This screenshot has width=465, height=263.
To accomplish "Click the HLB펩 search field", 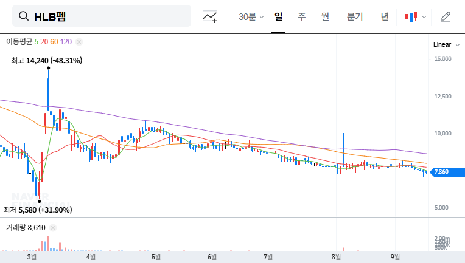I will click(102, 16).
